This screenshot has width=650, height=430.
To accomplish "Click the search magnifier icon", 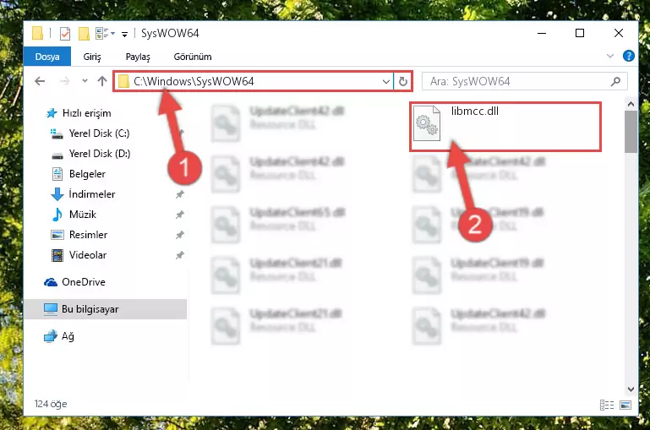I will coord(615,82).
